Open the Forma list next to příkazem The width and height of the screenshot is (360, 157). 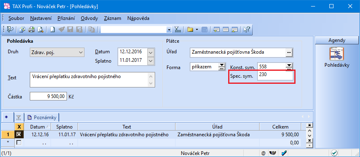pyautogui.click(x=222, y=67)
